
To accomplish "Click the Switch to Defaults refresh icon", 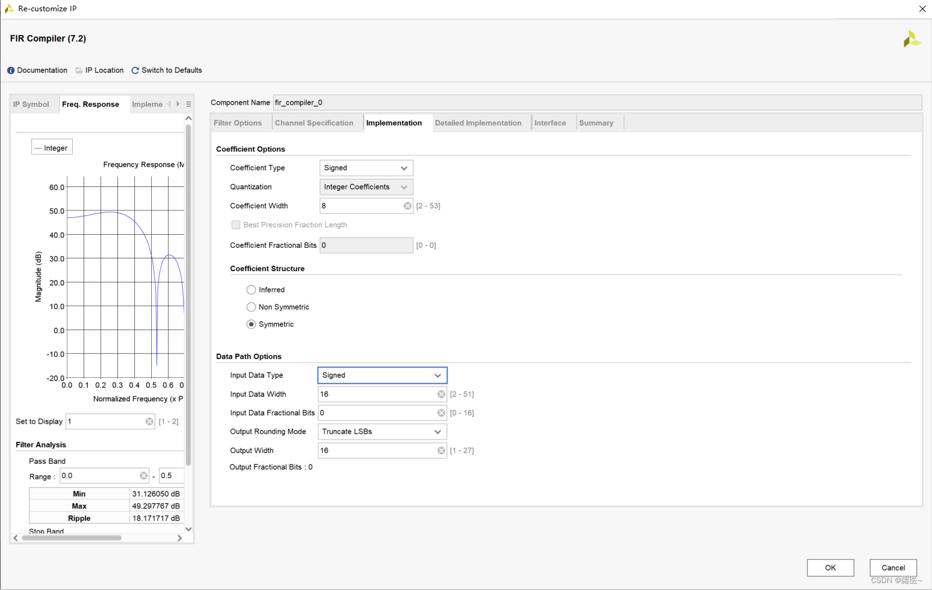I will click(x=135, y=70).
